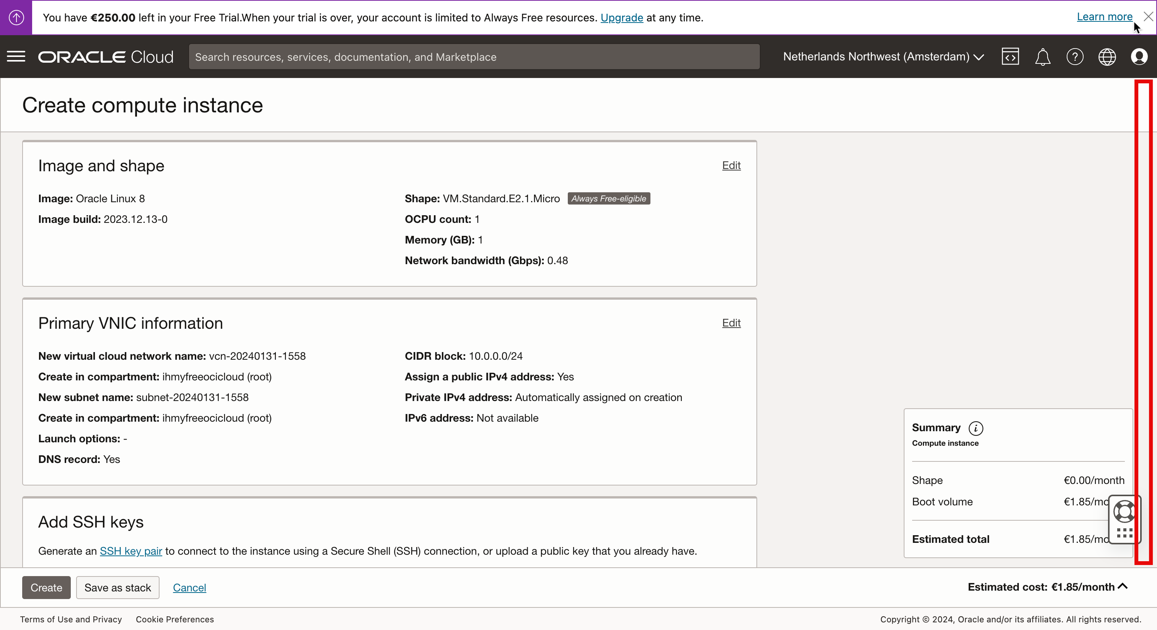This screenshot has height=630, width=1157.
Task: Focus the resources search field
Action: click(474, 57)
